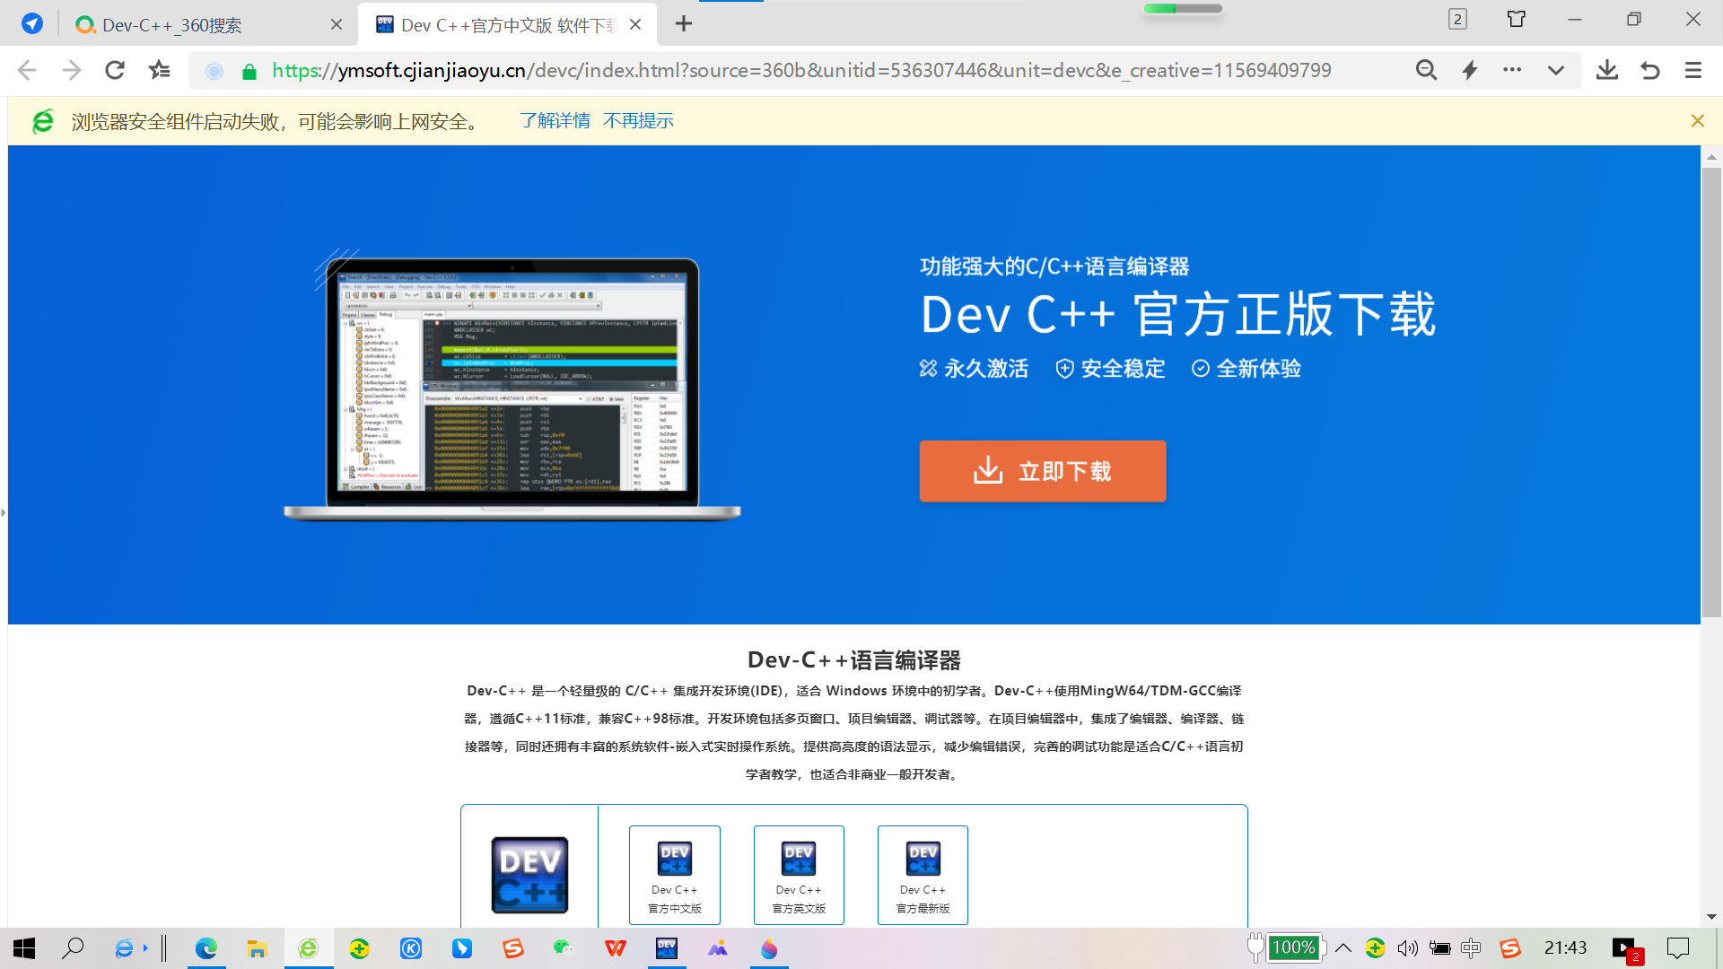Image resolution: width=1723 pixels, height=969 pixels.
Task: Open the browser download manager
Action: coord(1606,70)
